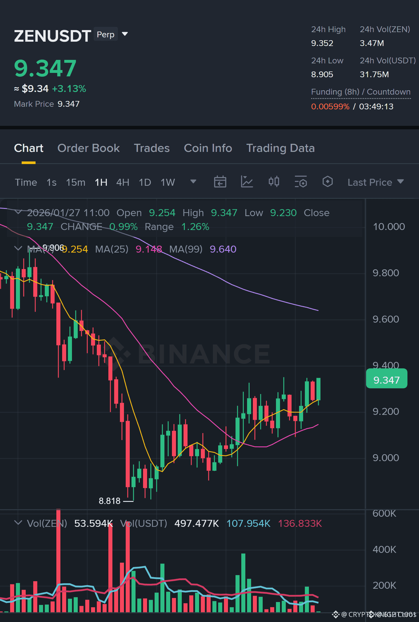Viewport: 419px width, 622px height.
Task: Click the hexagon chart preferences icon
Action: 327,182
